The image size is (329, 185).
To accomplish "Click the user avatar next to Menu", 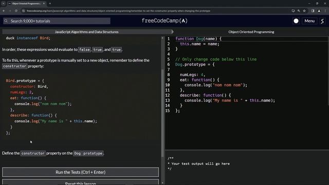I will [322, 21].
